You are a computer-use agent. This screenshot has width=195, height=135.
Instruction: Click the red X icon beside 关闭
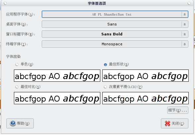click(168, 123)
